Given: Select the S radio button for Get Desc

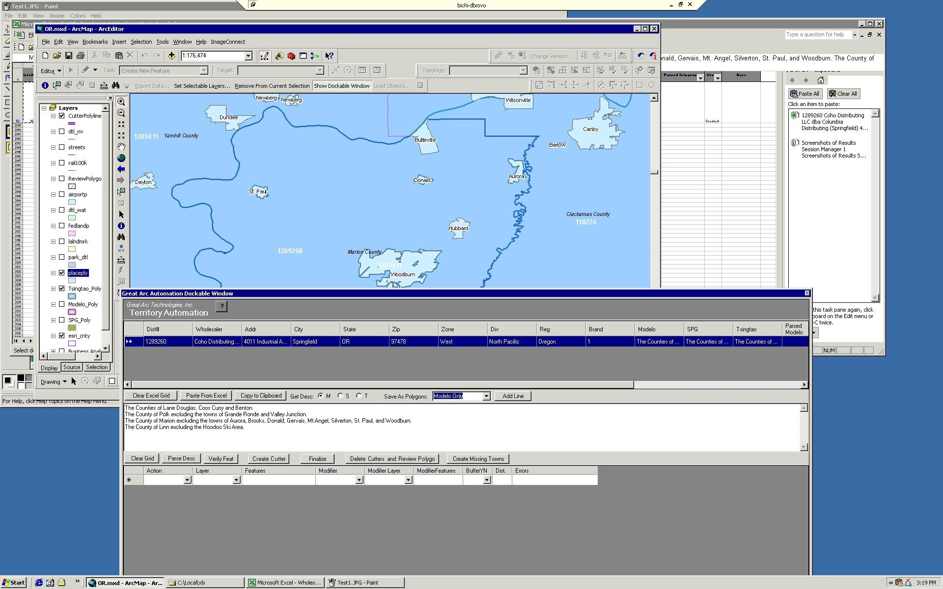Looking at the screenshot, I should (x=340, y=396).
